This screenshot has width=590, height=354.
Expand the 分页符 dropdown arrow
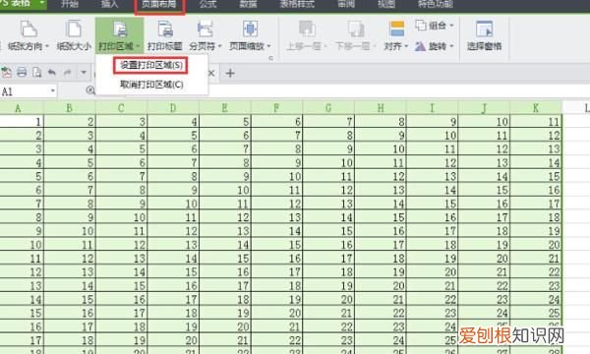tap(219, 46)
